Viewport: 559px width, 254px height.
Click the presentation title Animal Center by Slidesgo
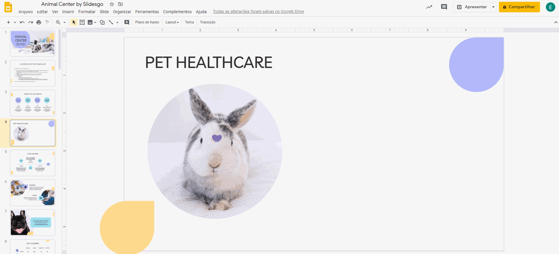(72, 4)
